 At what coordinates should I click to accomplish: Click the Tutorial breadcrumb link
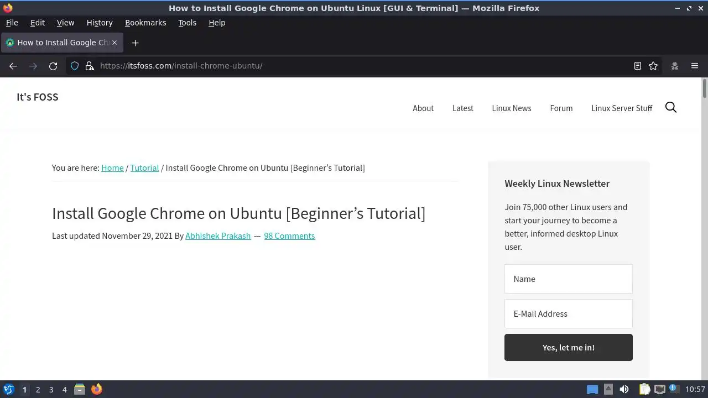144,167
